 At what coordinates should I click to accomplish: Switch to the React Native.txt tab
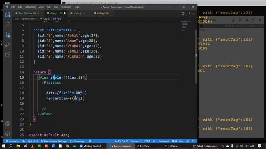point(27,13)
